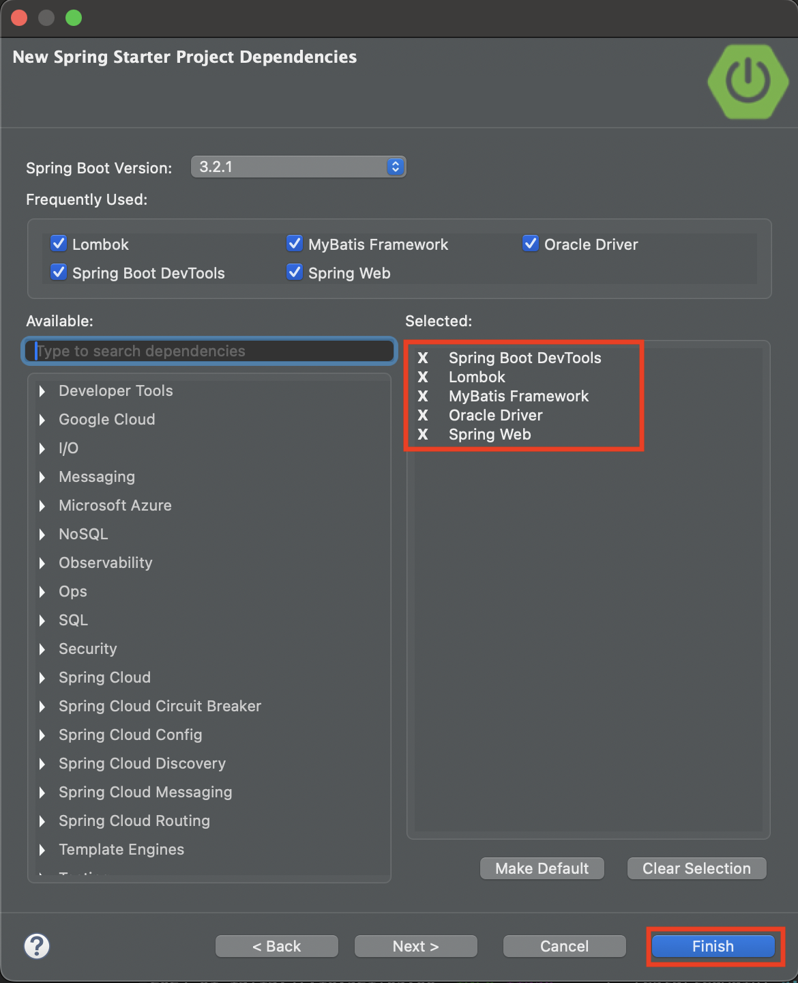Expand the Microsoft Azure category
Viewport: 798px width, 983px height.
(x=42, y=506)
